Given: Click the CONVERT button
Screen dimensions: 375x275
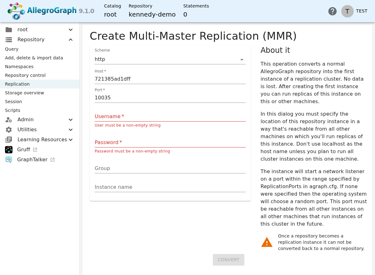Looking at the screenshot, I should (x=228, y=260).
